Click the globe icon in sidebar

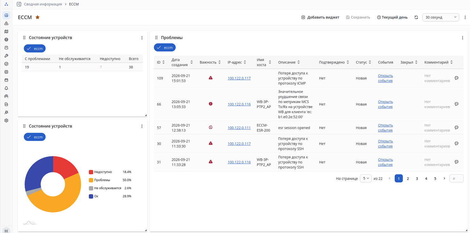[x=6, y=39]
